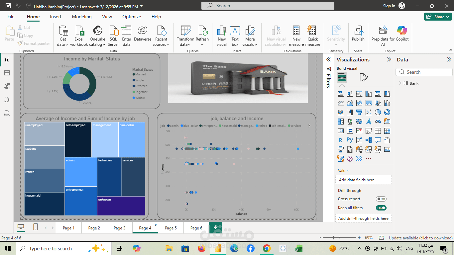Select the Area chart visual
Viewport: 454px width, 255px height.
pyautogui.click(x=350, y=103)
